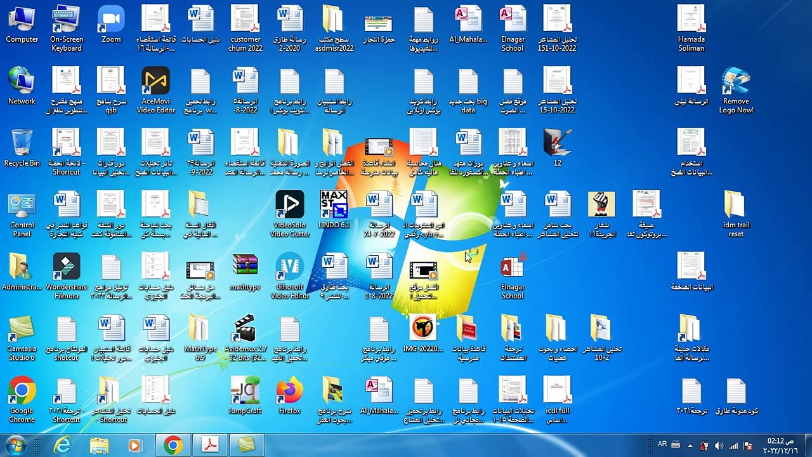
Task: Launch the Camtasia Studio 6 shortcut
Action: click(22, 338)
